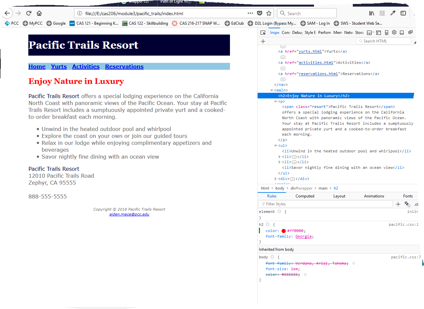Viewport: 424px width, 309px height.
Task: Open the Library bookshelf icon
Action: click(372, 13)
